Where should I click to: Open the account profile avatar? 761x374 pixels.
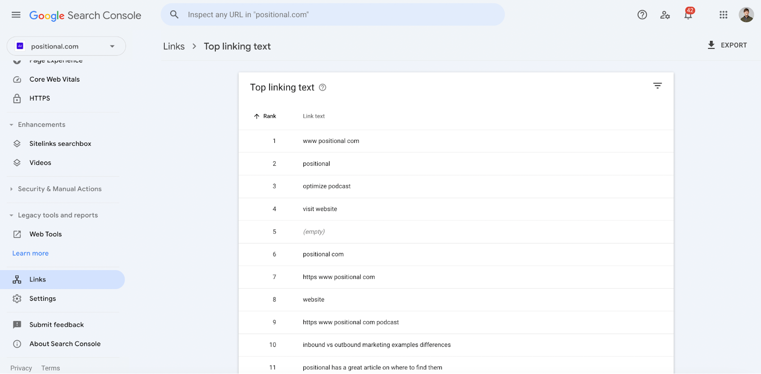coord(746,15)
